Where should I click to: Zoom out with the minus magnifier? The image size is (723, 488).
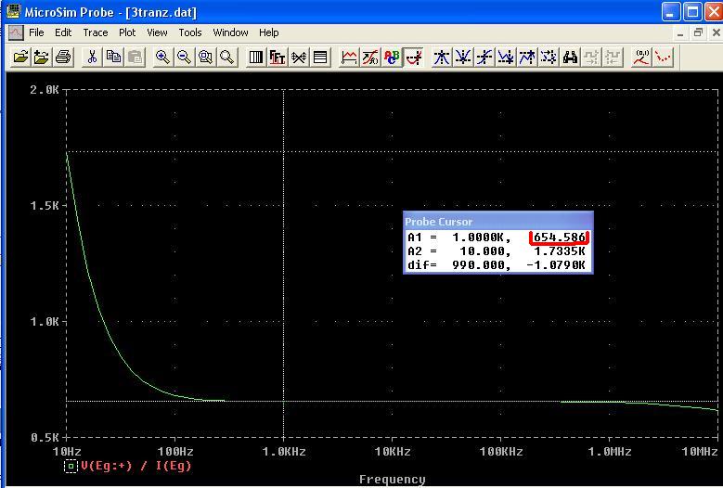pyautogui.click(x=184, y=58)
